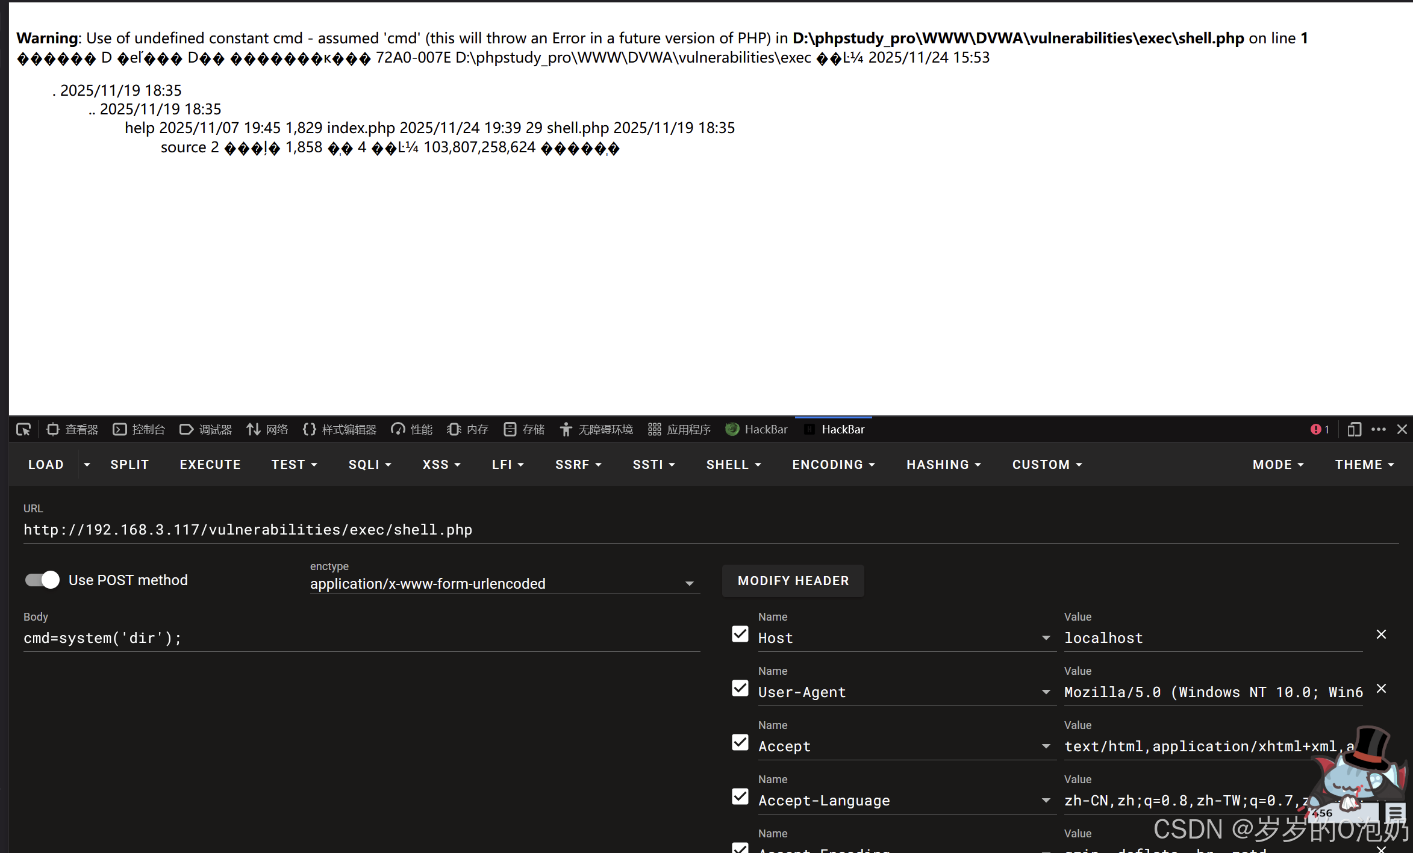Toggle responsive design mode icon
This screenshot has width=1413, height=853.
[1354, 429]
